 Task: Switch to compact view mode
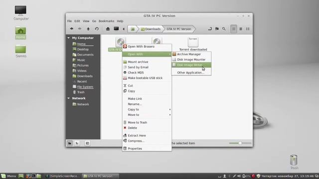tap(248, 29)
